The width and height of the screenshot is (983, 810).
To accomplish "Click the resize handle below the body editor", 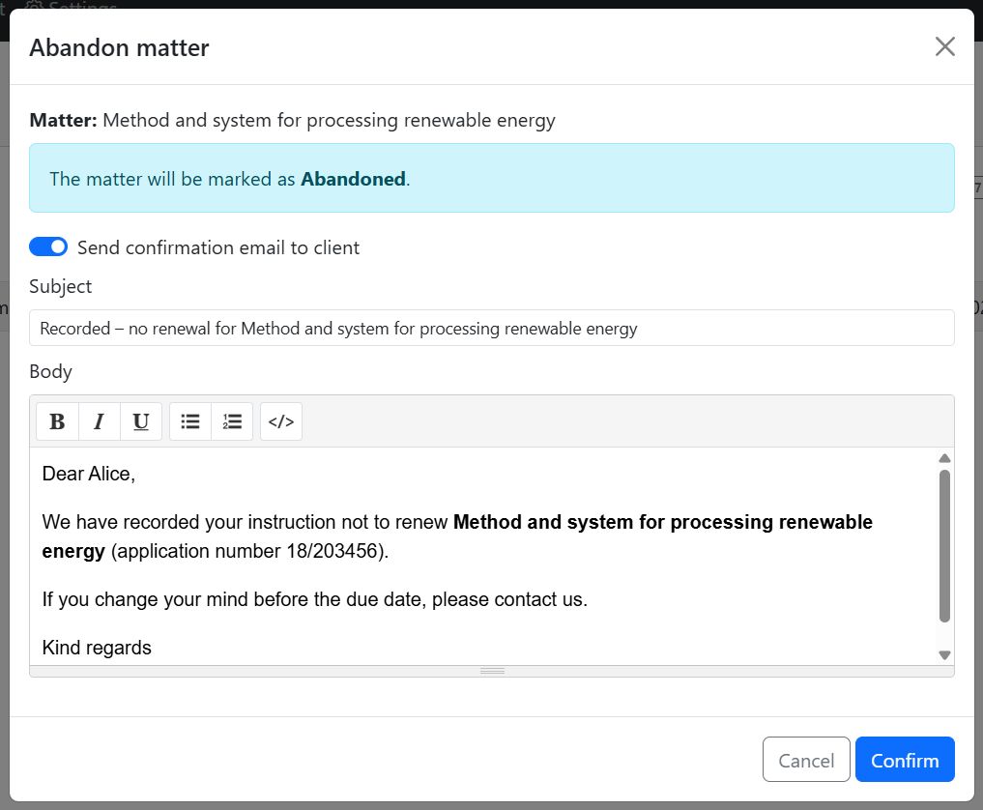I will [x=492, y=671].
